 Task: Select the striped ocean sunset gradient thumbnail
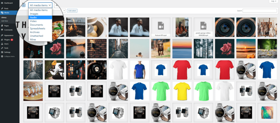(x=182, y=49)
